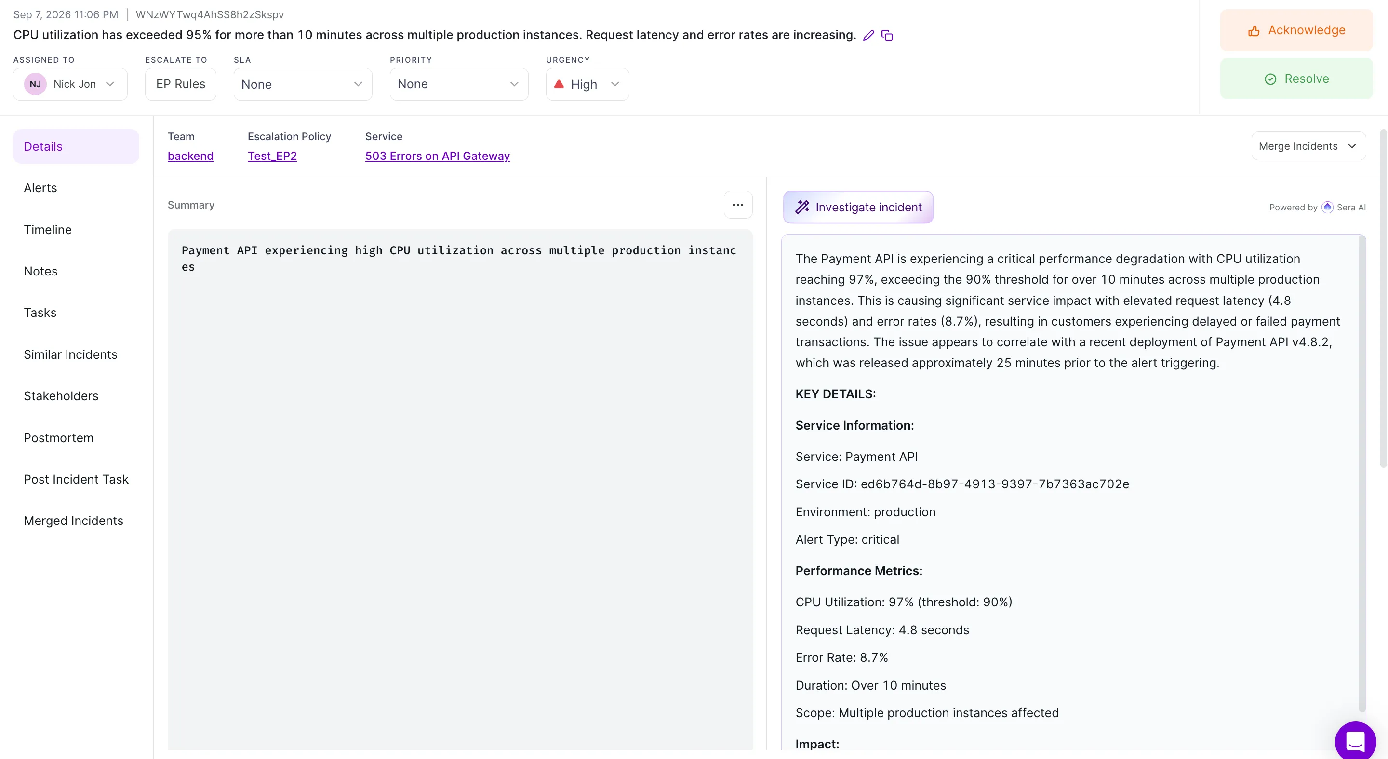Image resolution: width=1388 pixels, height=759 pixels.
Task: Switch to the Timeline tab
Action: pyautogui.click(x=47, y=230)
